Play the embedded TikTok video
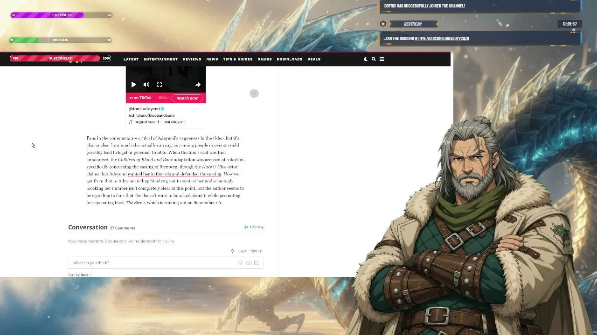597x335 pixels. pyautogui.click(x=133, y=85)
